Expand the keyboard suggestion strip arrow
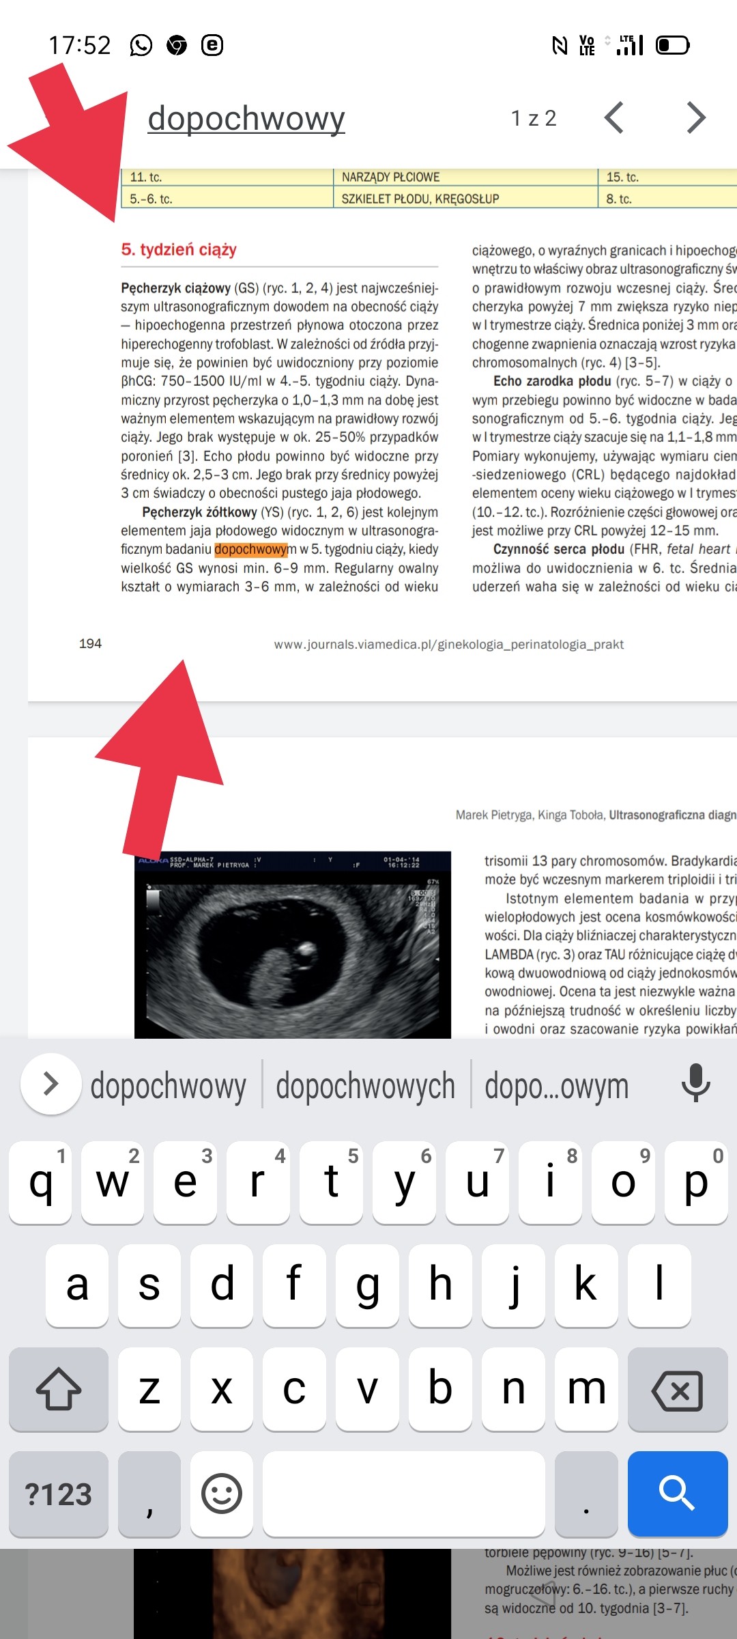The image size is (737, 1639). pos(50,1084)
